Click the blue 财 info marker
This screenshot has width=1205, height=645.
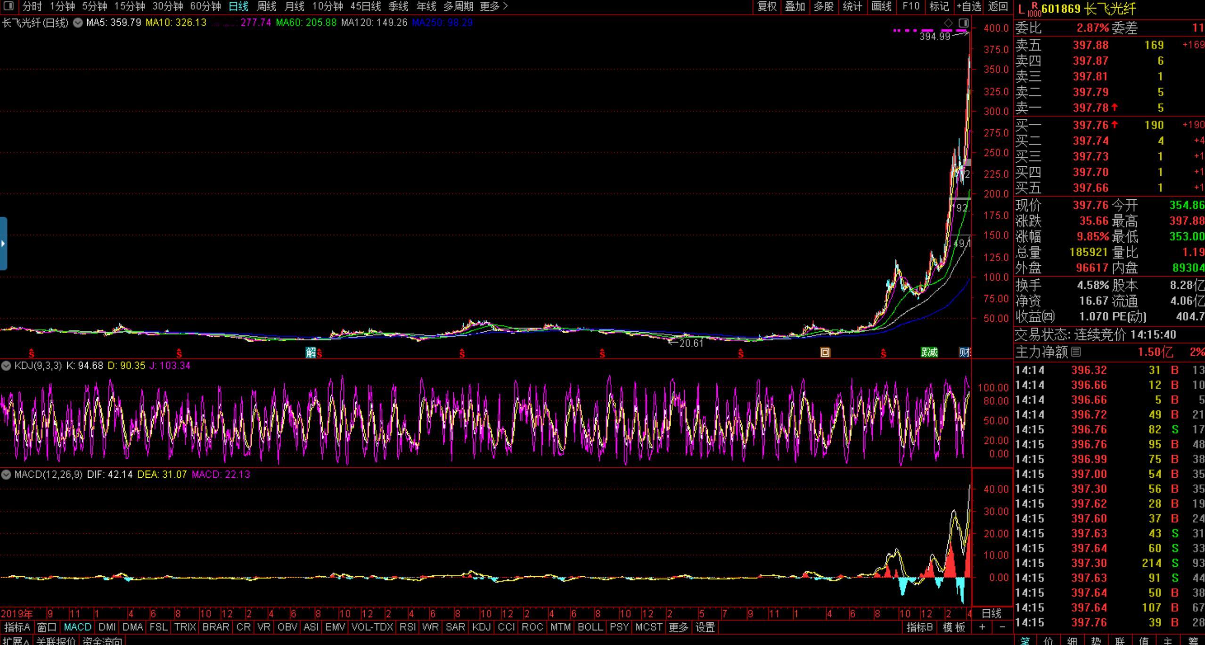click(x=965, y=352)
